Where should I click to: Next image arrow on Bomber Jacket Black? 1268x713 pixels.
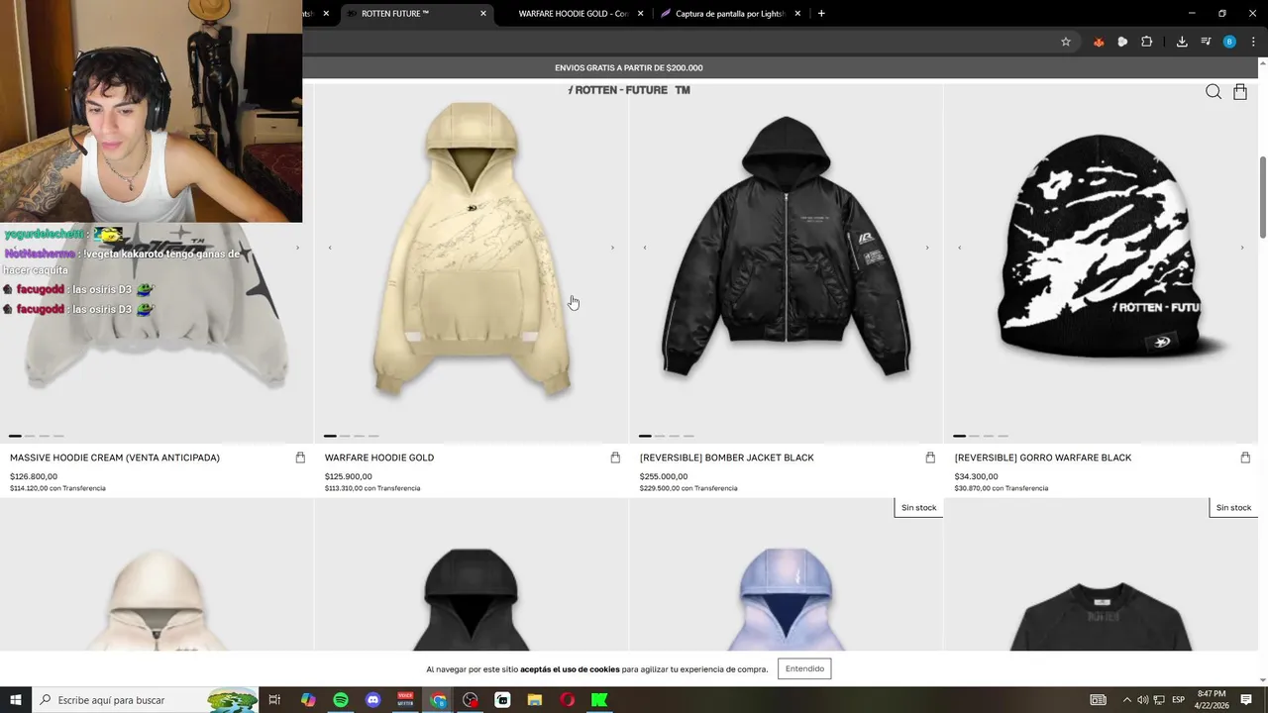coord(927,248)
